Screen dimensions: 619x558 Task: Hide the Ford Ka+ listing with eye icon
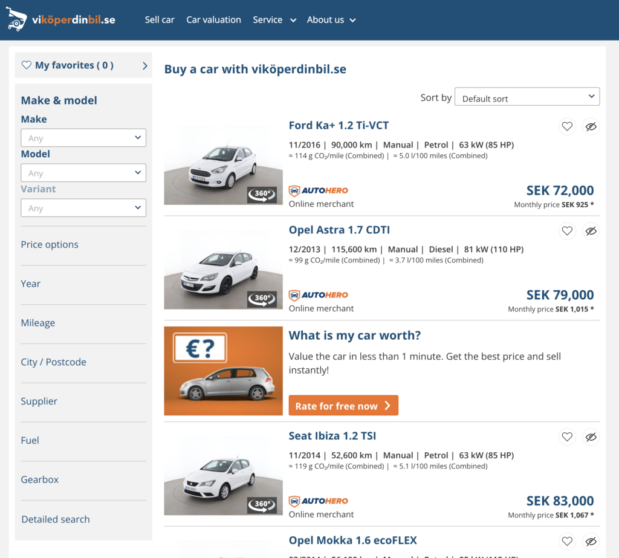point(591,126)
